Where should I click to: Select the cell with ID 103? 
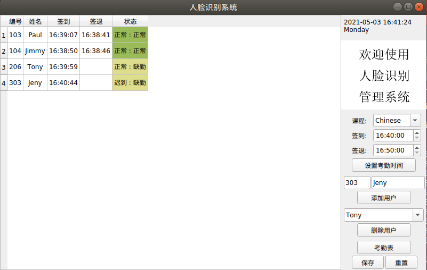(15, 35)
